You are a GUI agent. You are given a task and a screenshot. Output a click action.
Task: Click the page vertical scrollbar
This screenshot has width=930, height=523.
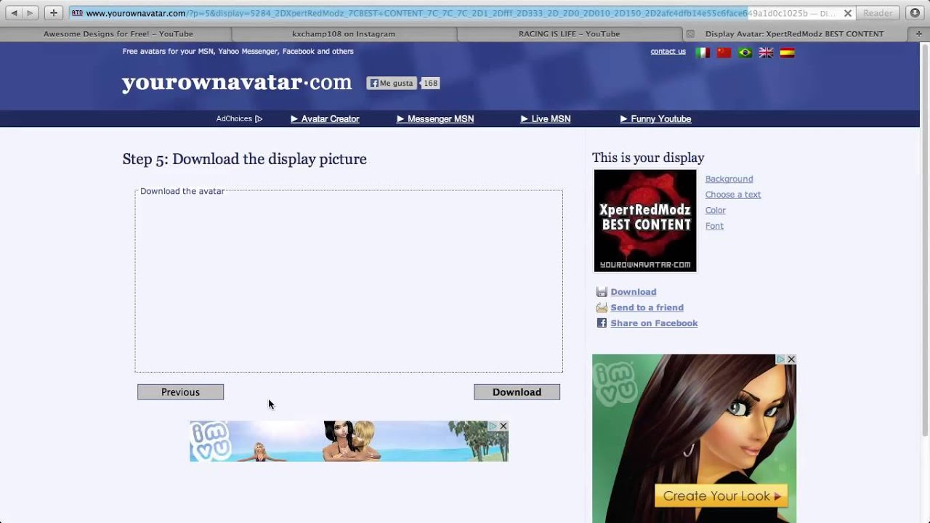[x=925, y=240]
